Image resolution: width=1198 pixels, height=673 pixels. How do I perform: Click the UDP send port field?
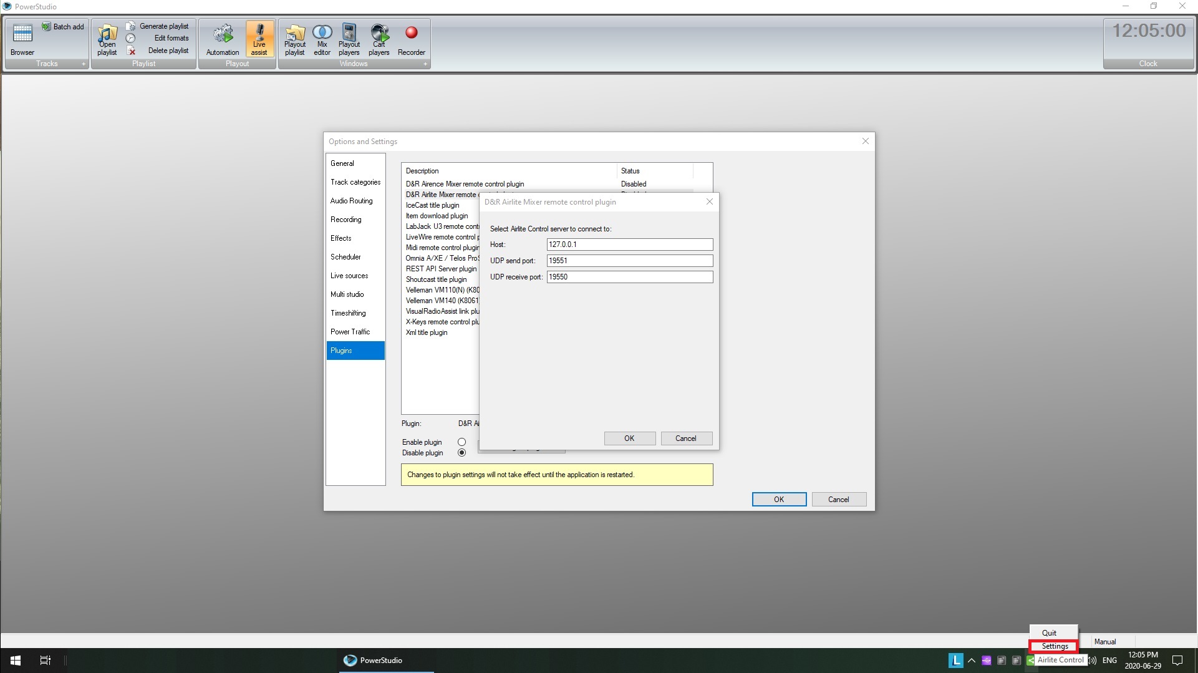click(x=629, y=261)
